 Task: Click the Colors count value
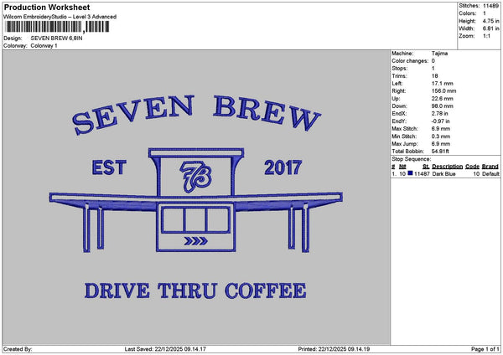click(485, 13)
